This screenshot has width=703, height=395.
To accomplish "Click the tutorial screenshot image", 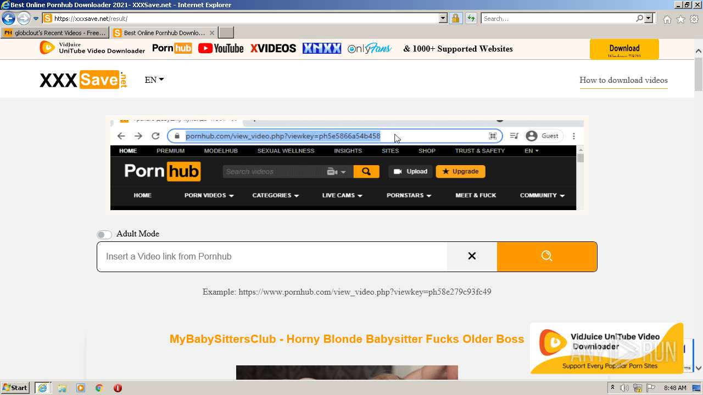I will 347,165.
